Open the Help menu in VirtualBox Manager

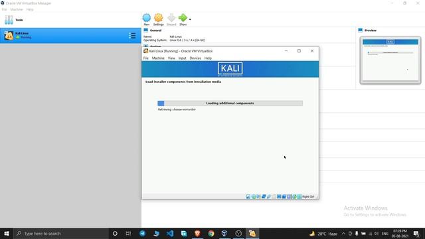(x=30, y=9)
